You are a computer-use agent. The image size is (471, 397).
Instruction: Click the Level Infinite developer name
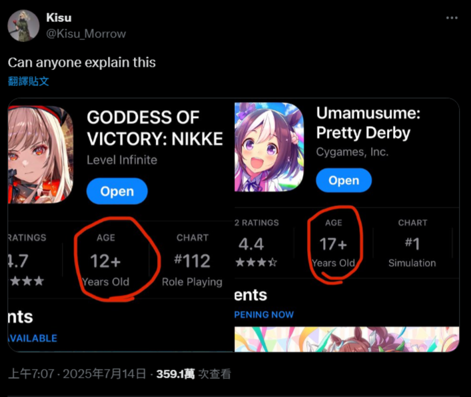point(122,160)
